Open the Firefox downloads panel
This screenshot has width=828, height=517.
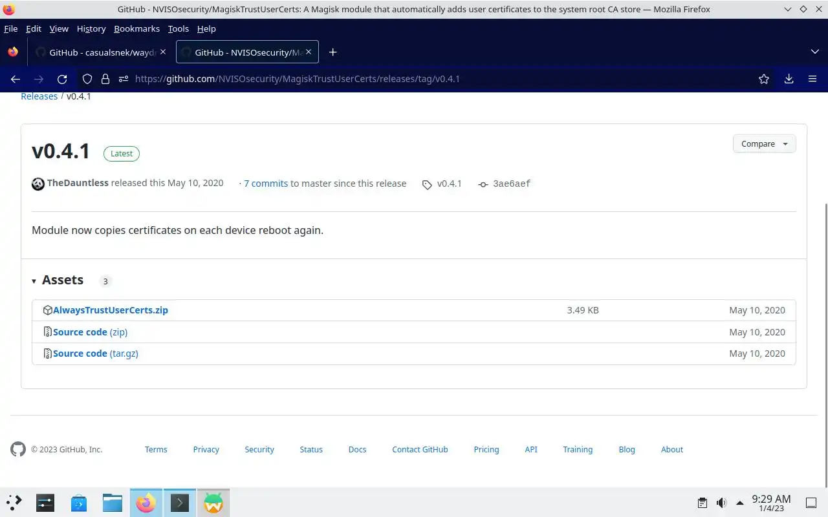click(789, 79)
